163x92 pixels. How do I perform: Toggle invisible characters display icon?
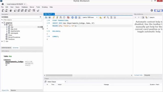[x=111, y=17]
